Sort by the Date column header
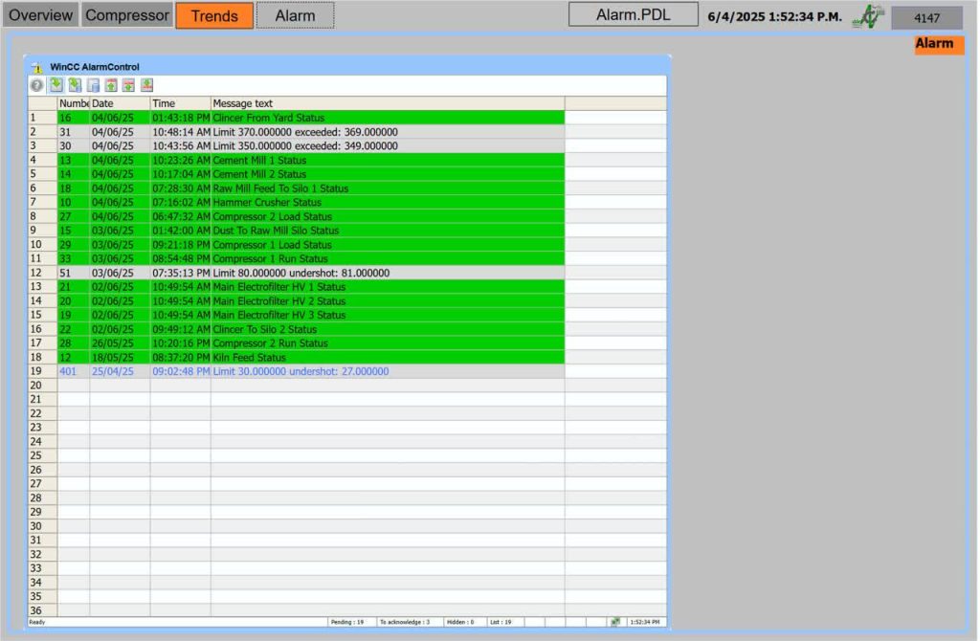The height and width of the screenshot is (641, 980). click(x=119, y=103)
